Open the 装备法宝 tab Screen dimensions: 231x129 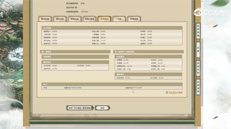click(x=75, y=19)
